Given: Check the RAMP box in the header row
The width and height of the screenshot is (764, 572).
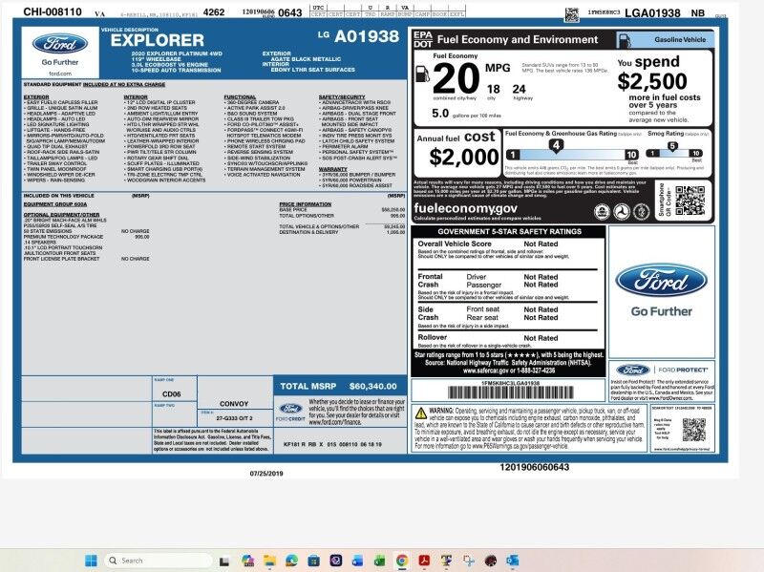Looking at the screenshot, I should pos(388,12).
